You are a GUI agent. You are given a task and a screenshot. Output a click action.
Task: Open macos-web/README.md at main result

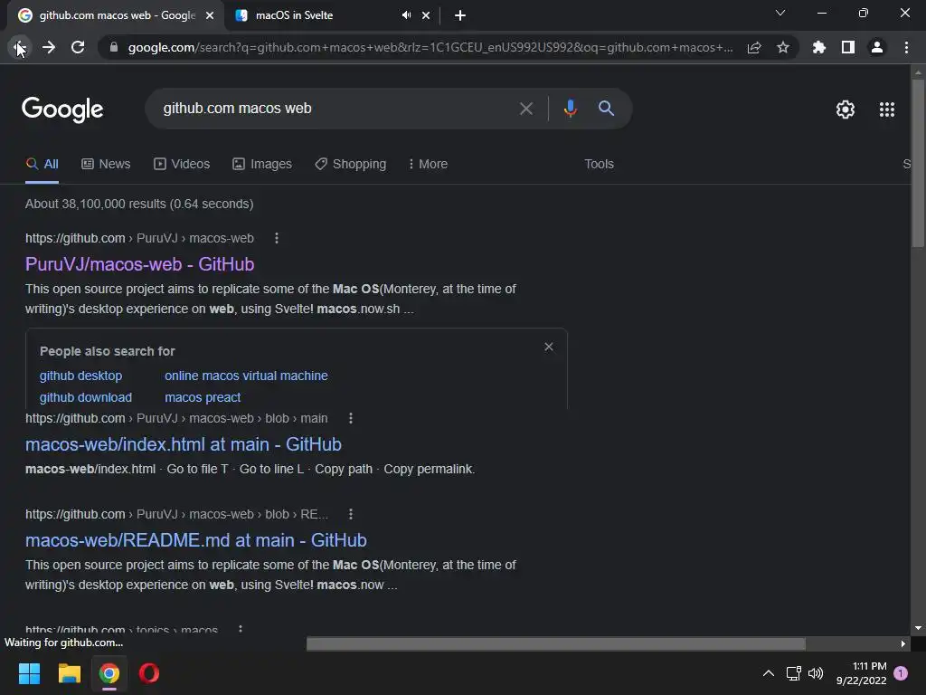[196, 540]
